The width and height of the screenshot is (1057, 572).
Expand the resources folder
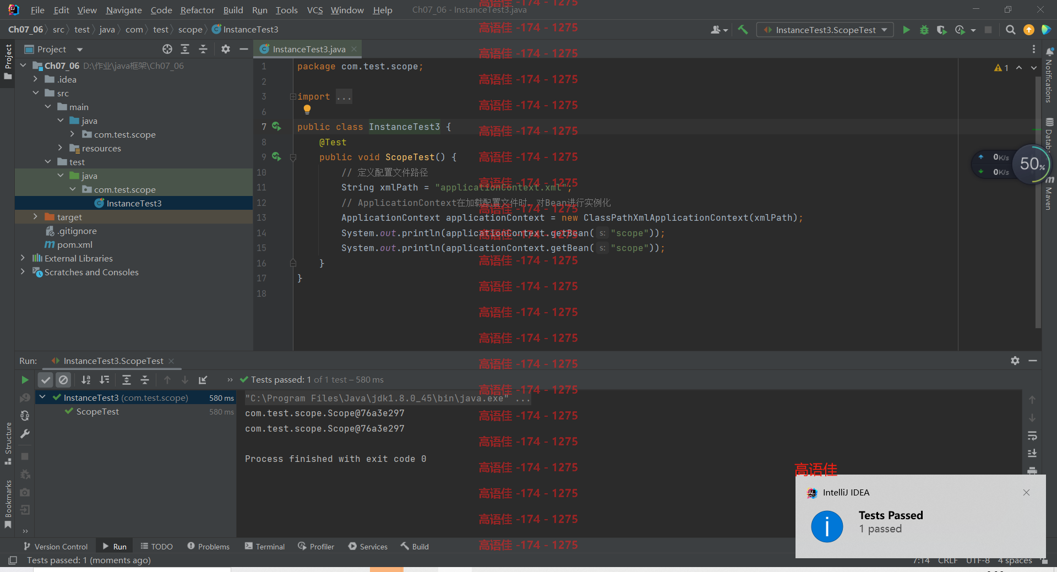tap(60, 148)
